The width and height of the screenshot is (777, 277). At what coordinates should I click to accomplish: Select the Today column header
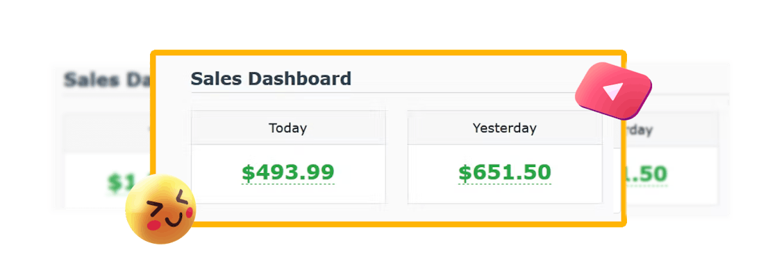click(288, 128)
